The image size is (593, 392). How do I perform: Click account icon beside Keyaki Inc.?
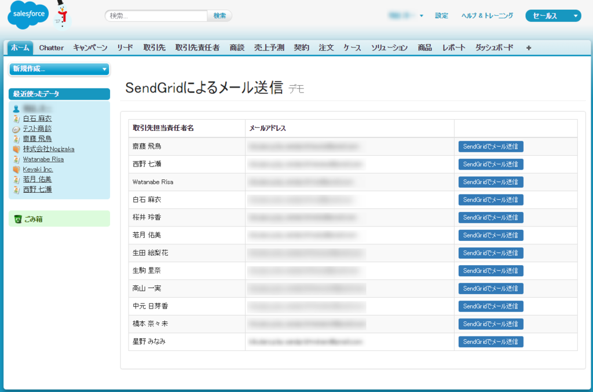pyautogui.click(x=16, y=169)
